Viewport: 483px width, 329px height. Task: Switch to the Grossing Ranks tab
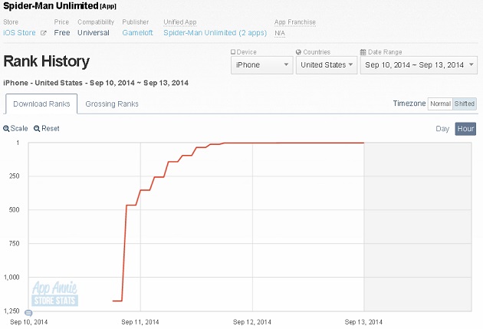coord(112,104)
